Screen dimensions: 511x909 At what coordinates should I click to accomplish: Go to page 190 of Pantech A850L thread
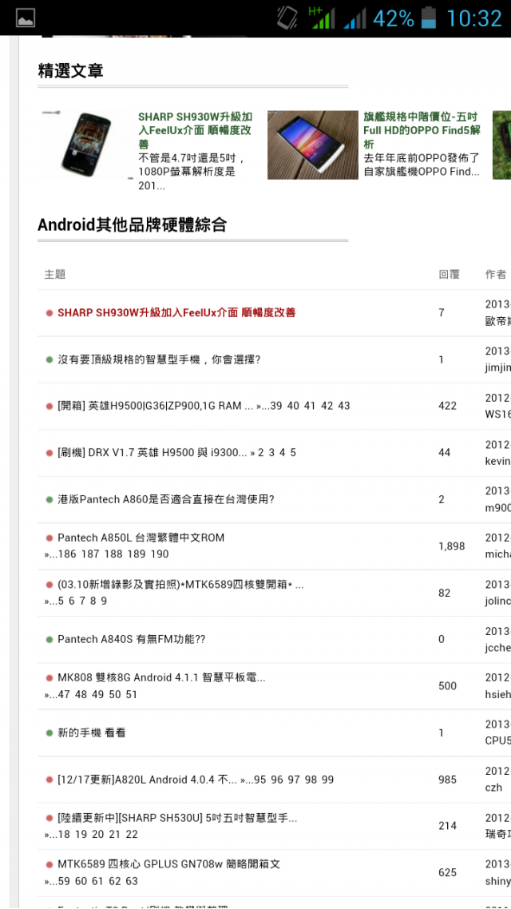160,554
